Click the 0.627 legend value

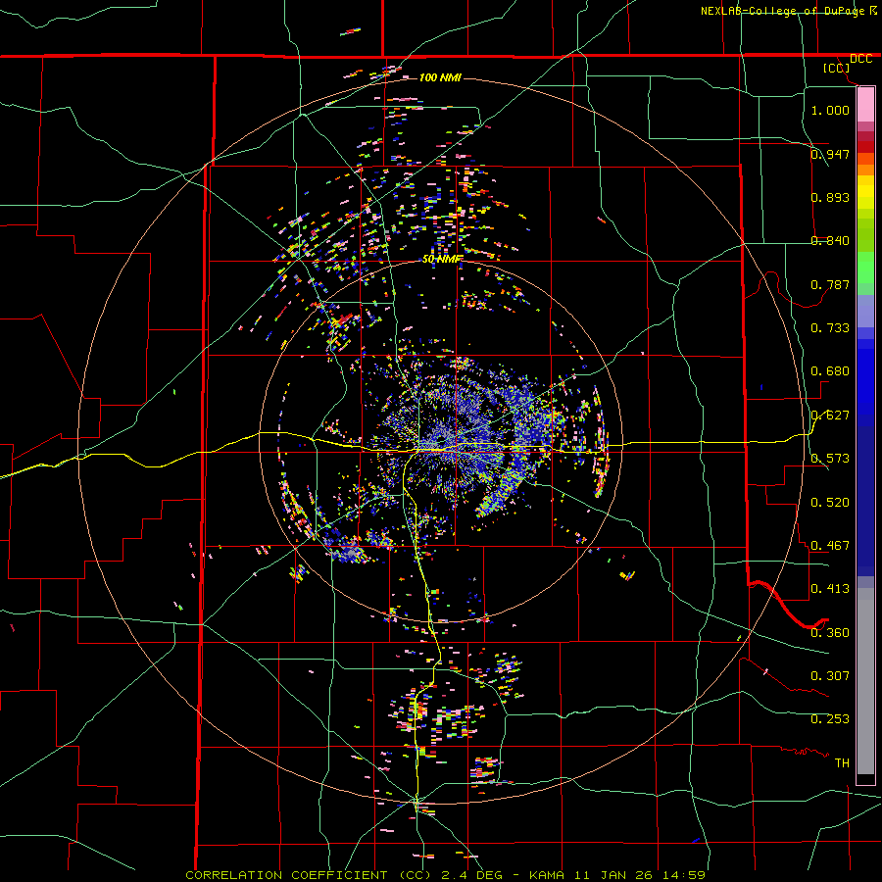click(x=830, y=415)
